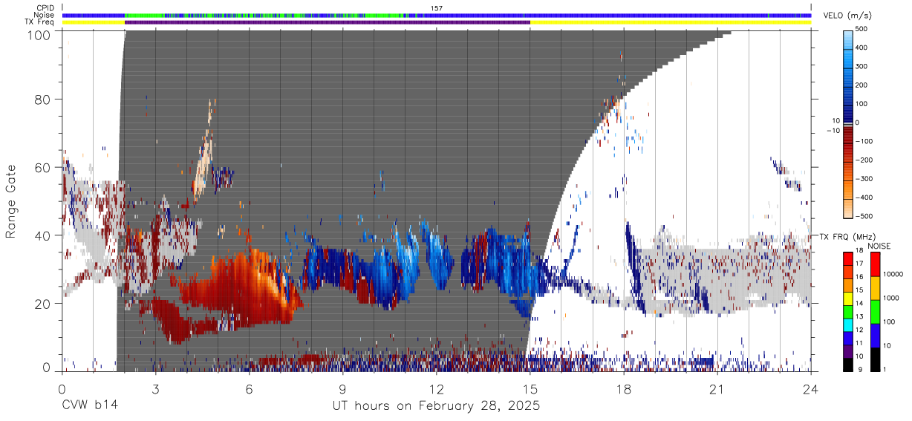Click the CVW b14 station label
Viewport: 912px width, 421px height.
click(89, 406)
